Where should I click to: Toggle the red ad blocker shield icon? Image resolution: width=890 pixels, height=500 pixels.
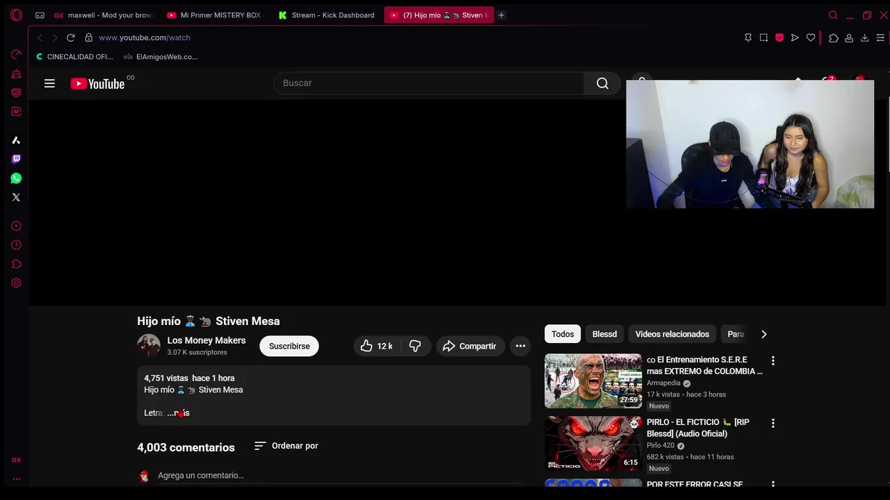779,37
